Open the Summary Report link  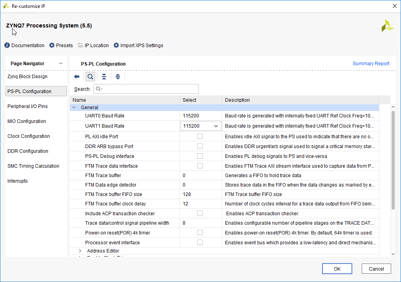pyautogui.click(x=371, y=64)
